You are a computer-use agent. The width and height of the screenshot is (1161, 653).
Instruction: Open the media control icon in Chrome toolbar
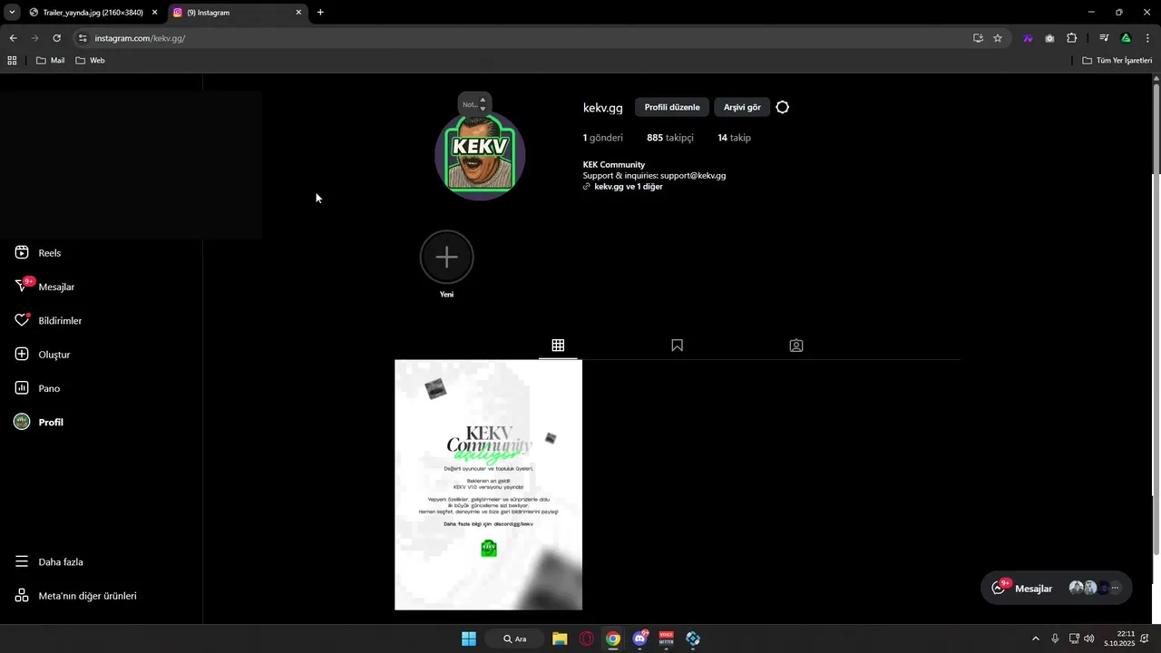[1104, 38]
